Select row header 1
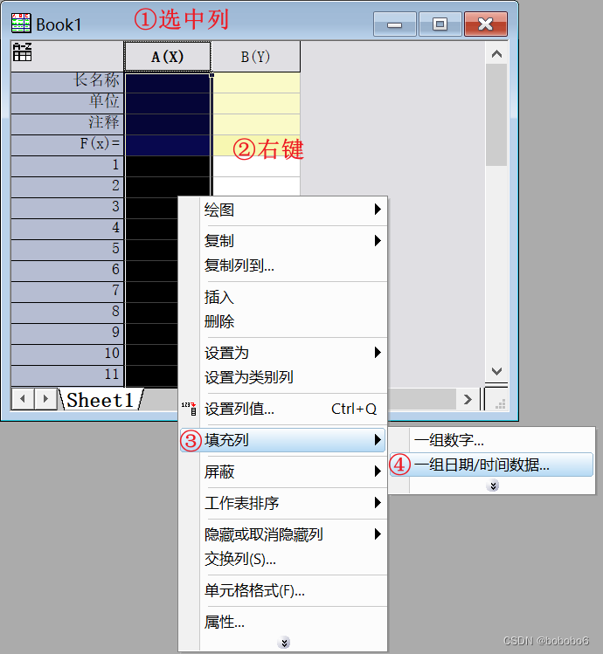Image resolution: width=603 pixels, height=654 pixels. click(66, 166)
